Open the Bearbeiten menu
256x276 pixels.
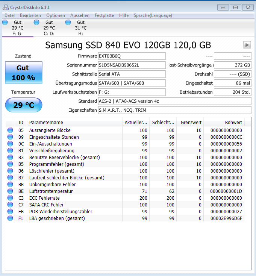30,15
